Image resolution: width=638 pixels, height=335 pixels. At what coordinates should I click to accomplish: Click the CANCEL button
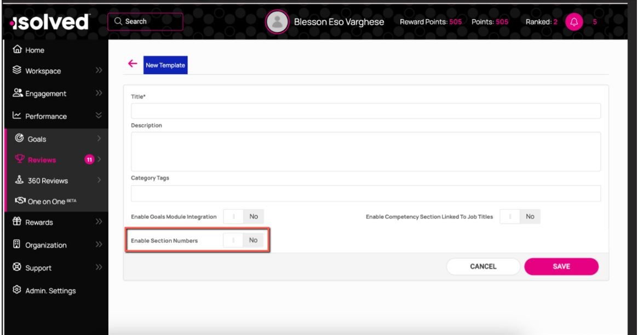click(483, 266)
